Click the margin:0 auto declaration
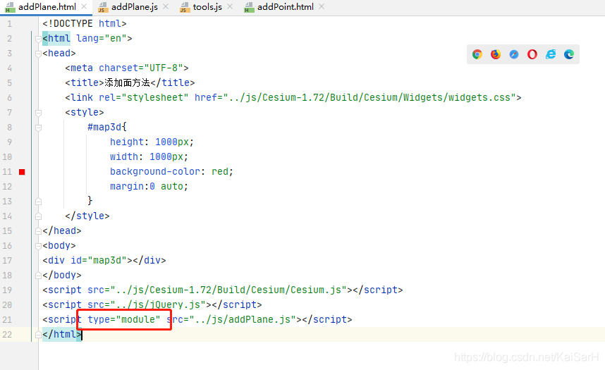This screenshot has height=370, width=605. pos(149,186)
